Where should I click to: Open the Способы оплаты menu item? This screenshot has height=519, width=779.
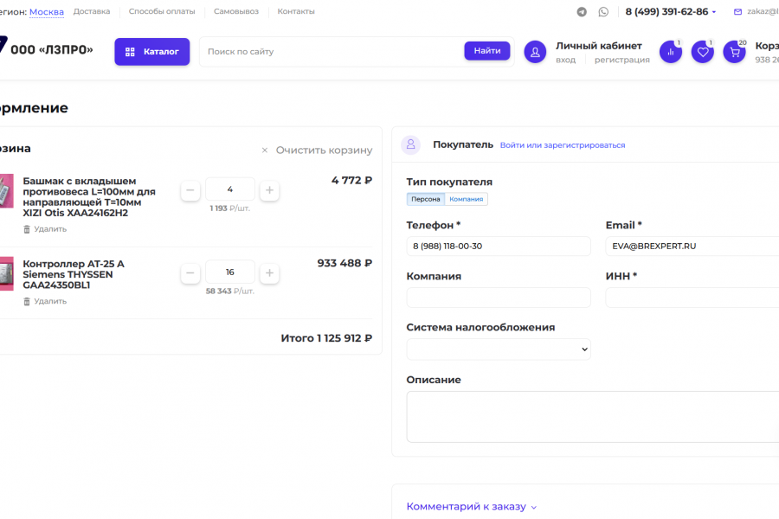point(162,11)
